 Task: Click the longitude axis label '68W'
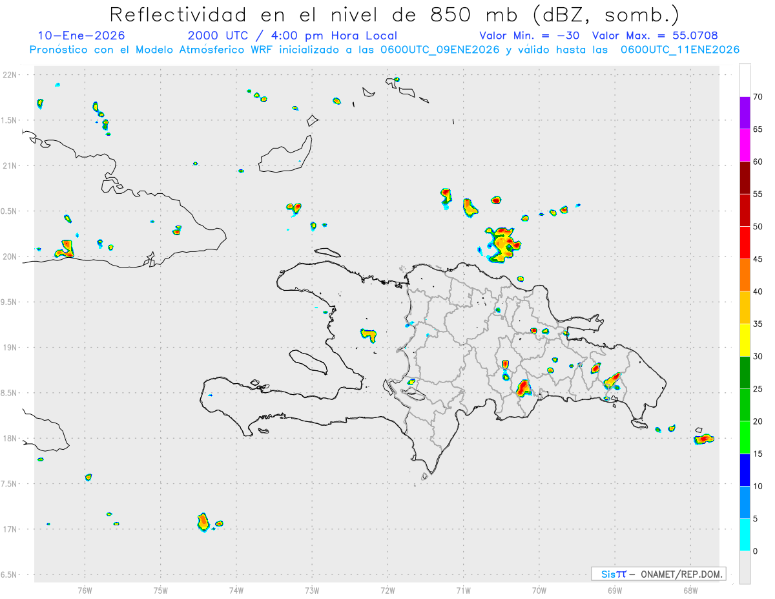click(690, 590)
